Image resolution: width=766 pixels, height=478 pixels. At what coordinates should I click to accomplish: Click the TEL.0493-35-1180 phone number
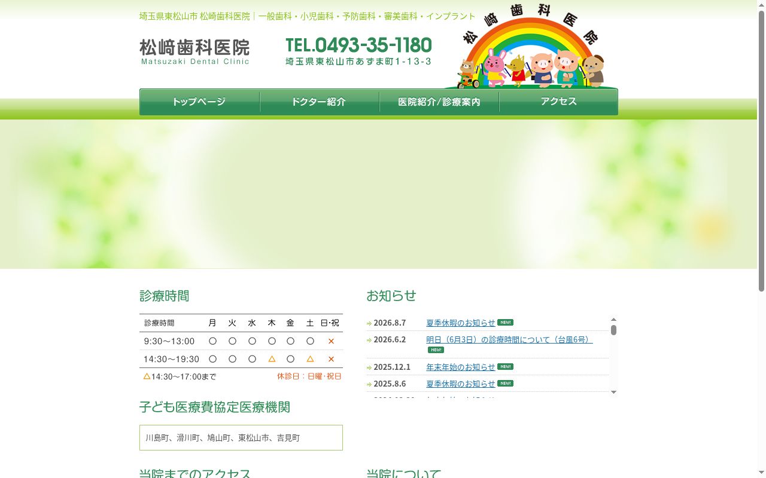358,45
